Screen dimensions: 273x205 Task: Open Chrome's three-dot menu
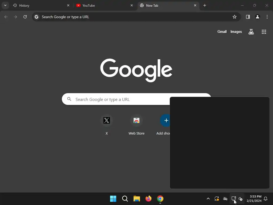click(x=267, y=17)
